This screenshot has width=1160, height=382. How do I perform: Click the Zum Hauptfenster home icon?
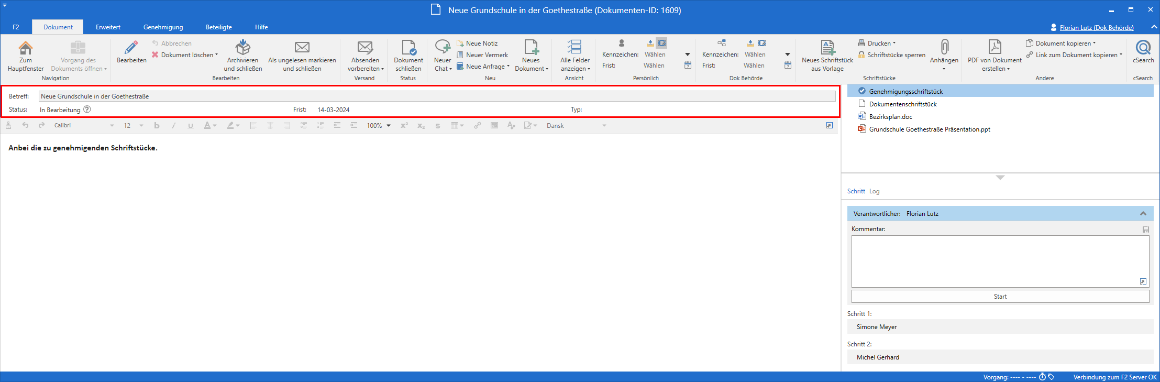click(25, 48)
